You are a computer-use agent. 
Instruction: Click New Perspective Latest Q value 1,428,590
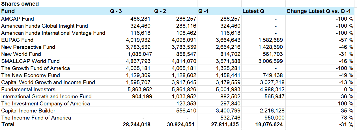[271, 47]
